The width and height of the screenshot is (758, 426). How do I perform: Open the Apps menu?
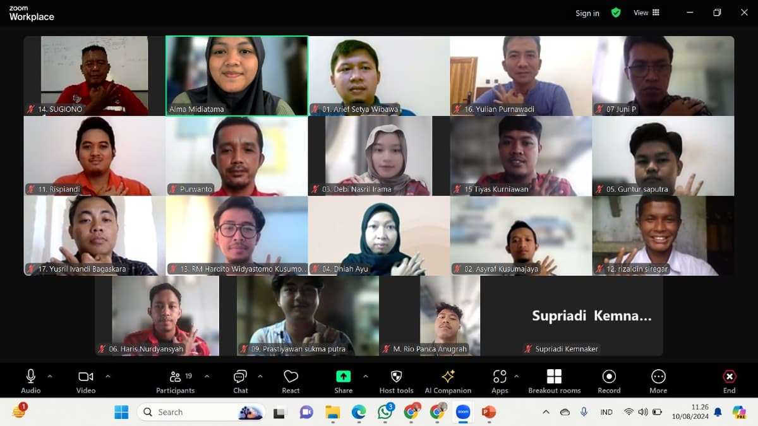point(500,381)
